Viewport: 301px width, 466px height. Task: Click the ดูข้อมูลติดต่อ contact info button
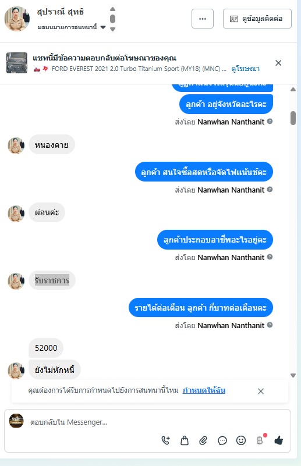(257, 19)
